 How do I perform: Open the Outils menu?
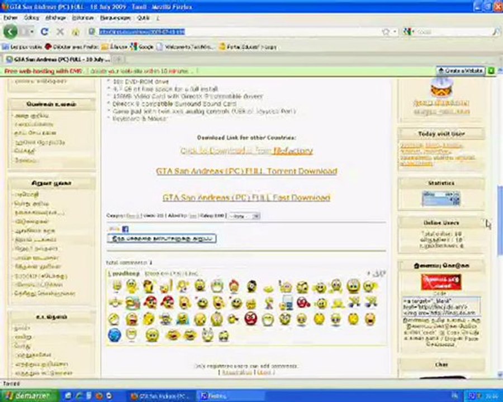tap(143, 18)
